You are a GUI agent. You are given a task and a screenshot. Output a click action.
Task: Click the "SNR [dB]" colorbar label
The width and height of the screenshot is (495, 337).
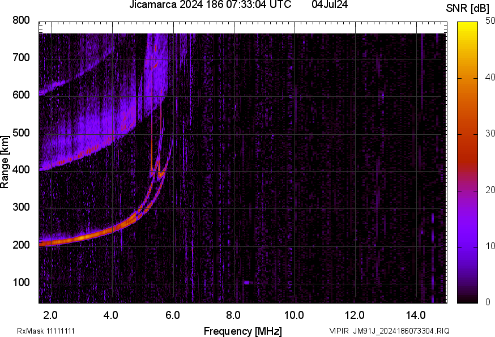[x=468, y=8]
